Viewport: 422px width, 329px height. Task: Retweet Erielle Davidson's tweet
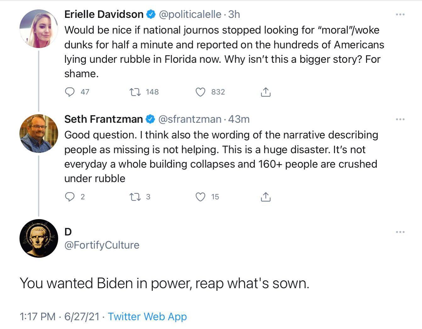pos(135,92)
